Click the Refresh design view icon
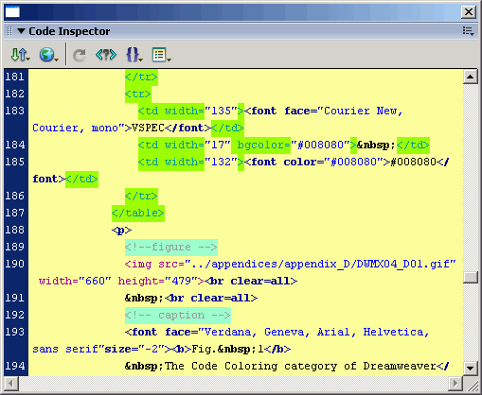 pos(80,55)
